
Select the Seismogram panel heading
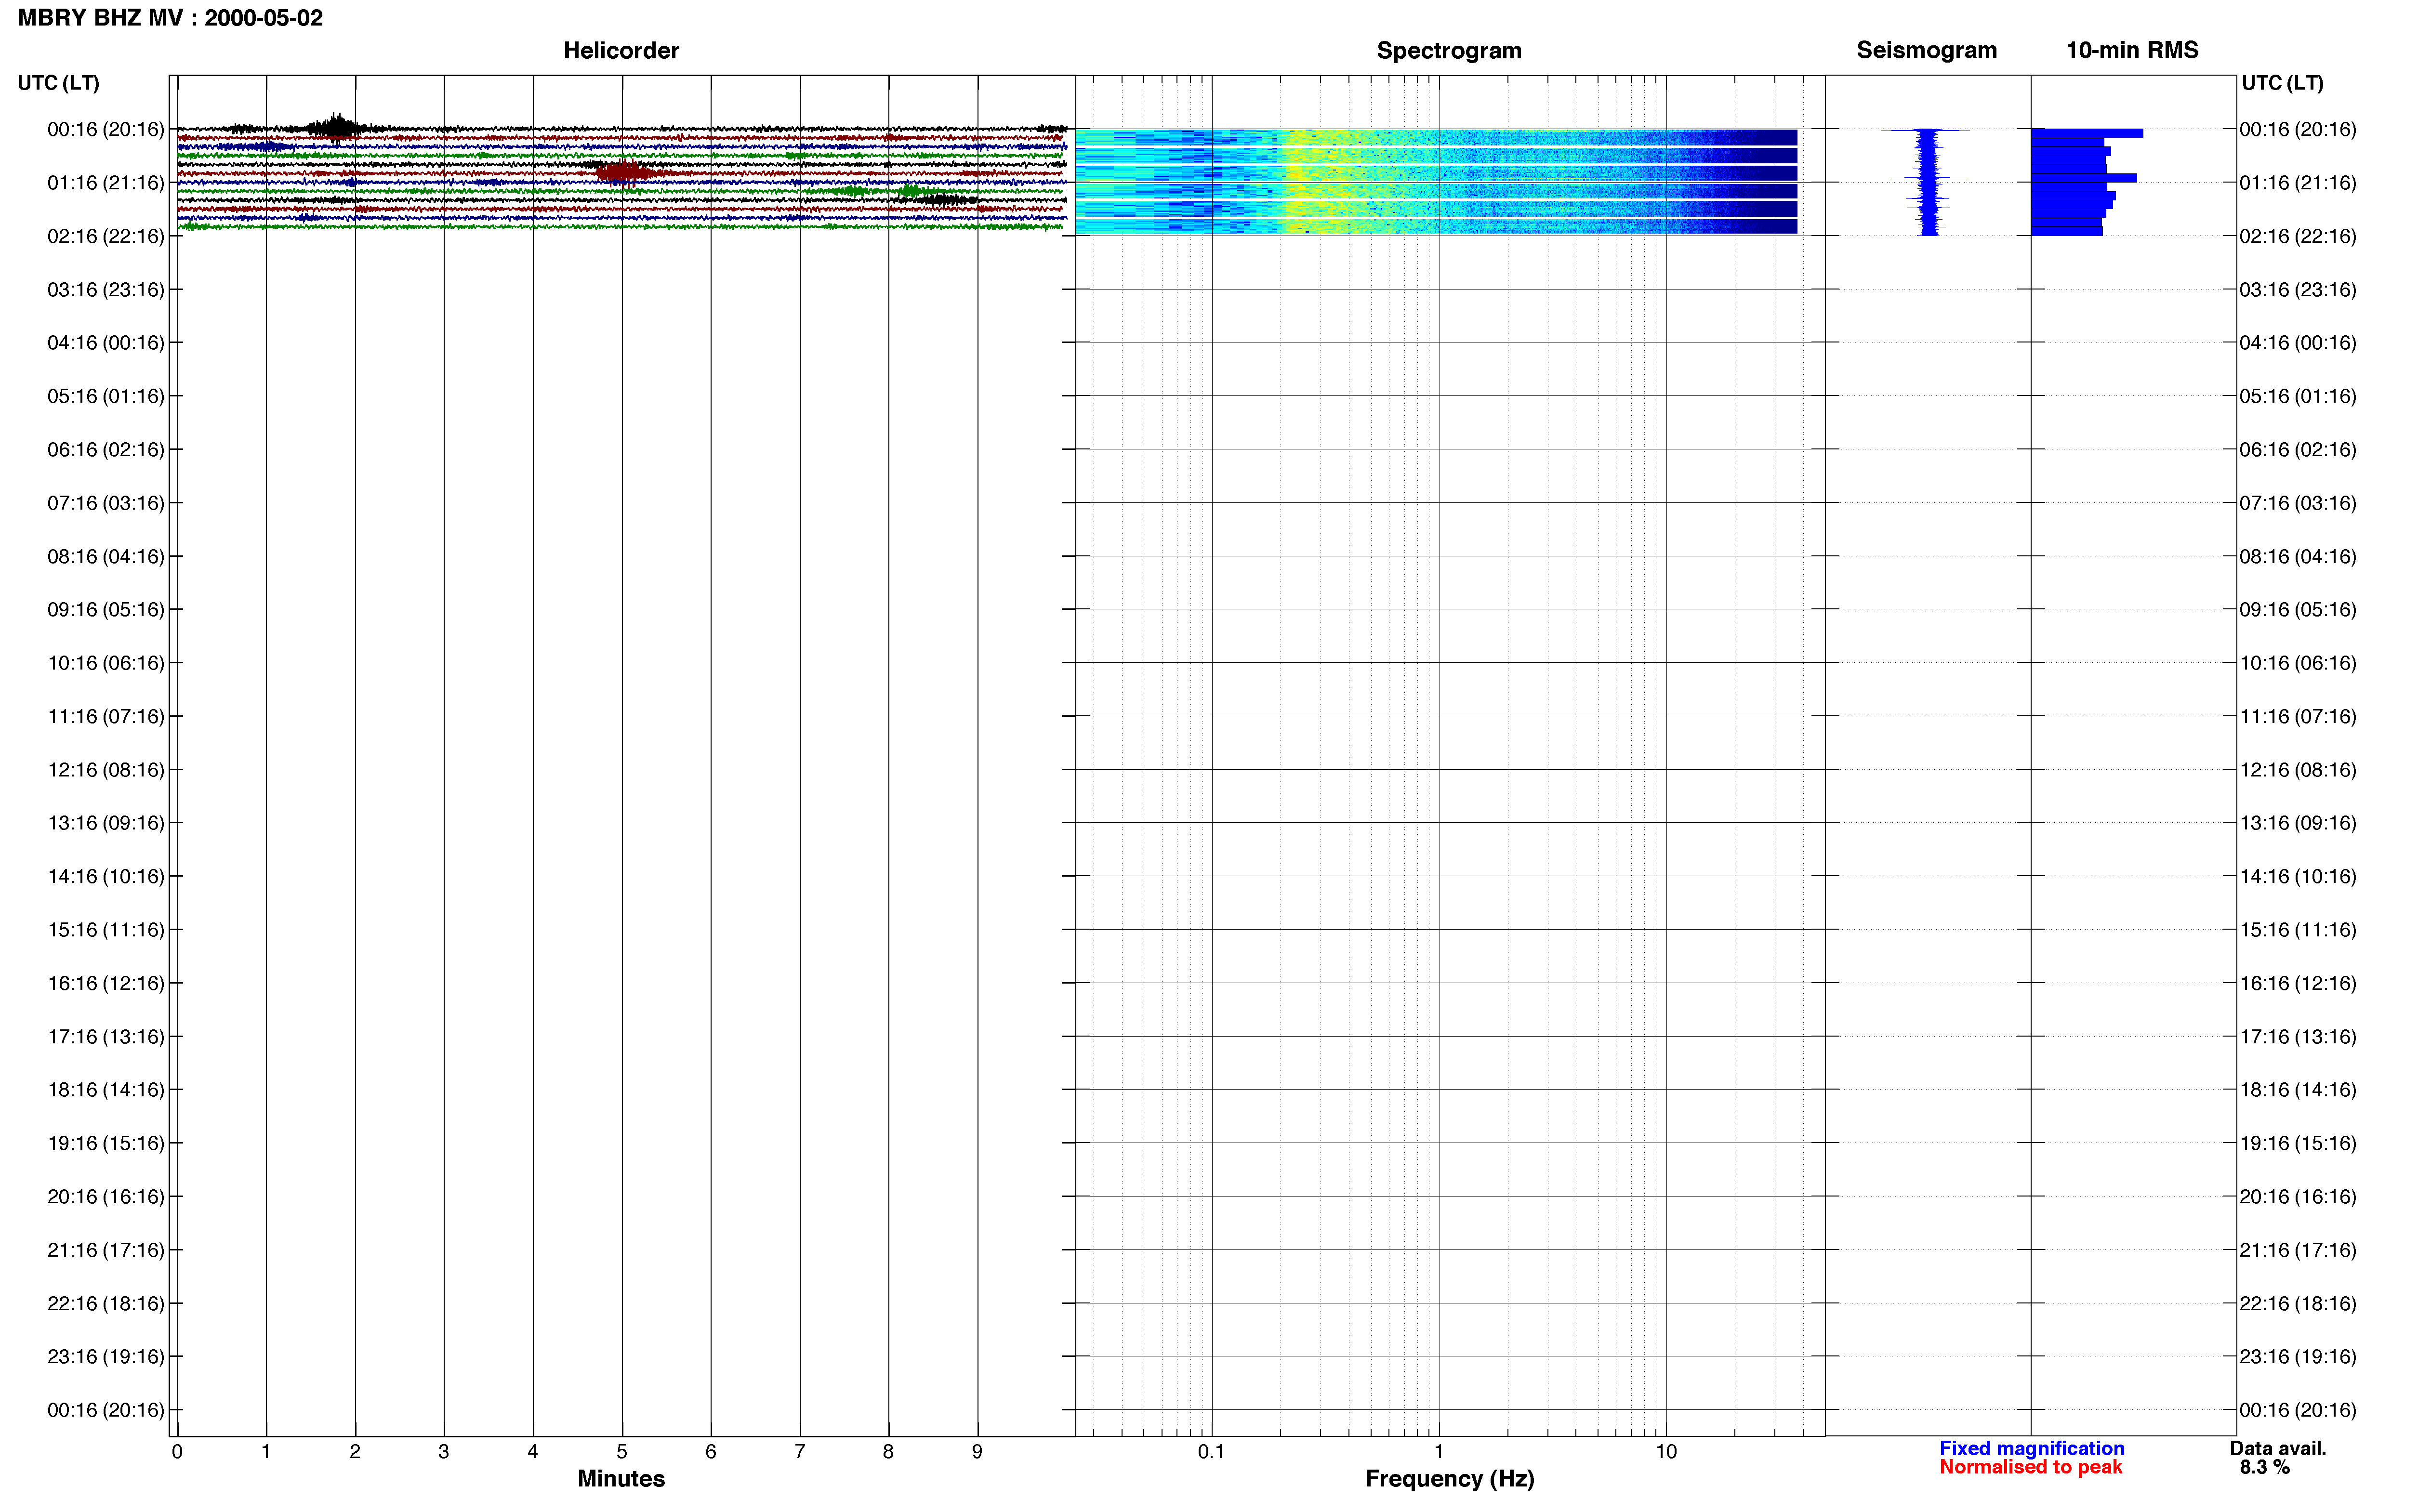[1926, 50]
